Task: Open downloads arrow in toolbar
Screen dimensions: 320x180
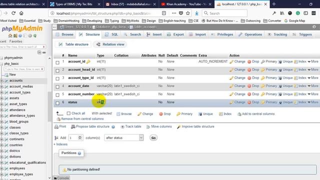Action: point(196,13)
